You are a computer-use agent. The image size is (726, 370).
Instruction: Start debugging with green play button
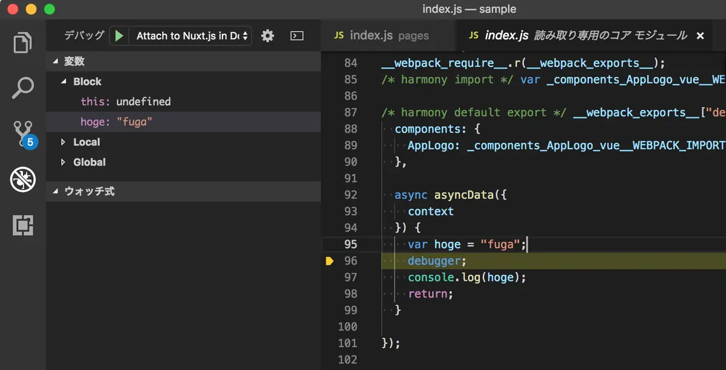119,36
